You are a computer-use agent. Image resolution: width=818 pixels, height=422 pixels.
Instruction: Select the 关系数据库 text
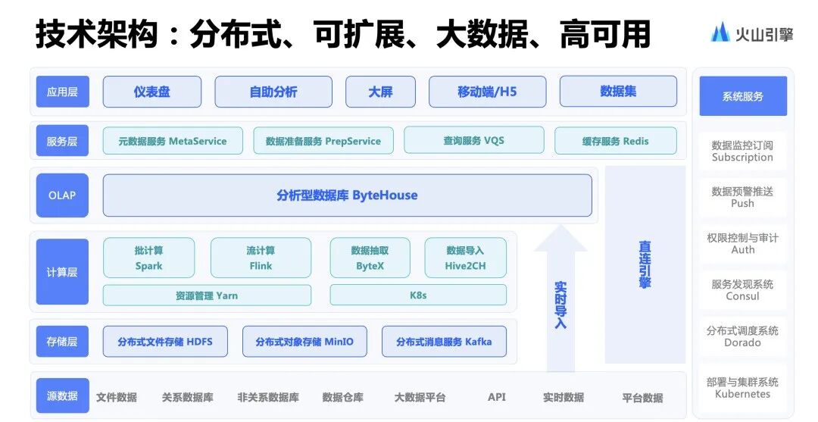pos(187,398)
